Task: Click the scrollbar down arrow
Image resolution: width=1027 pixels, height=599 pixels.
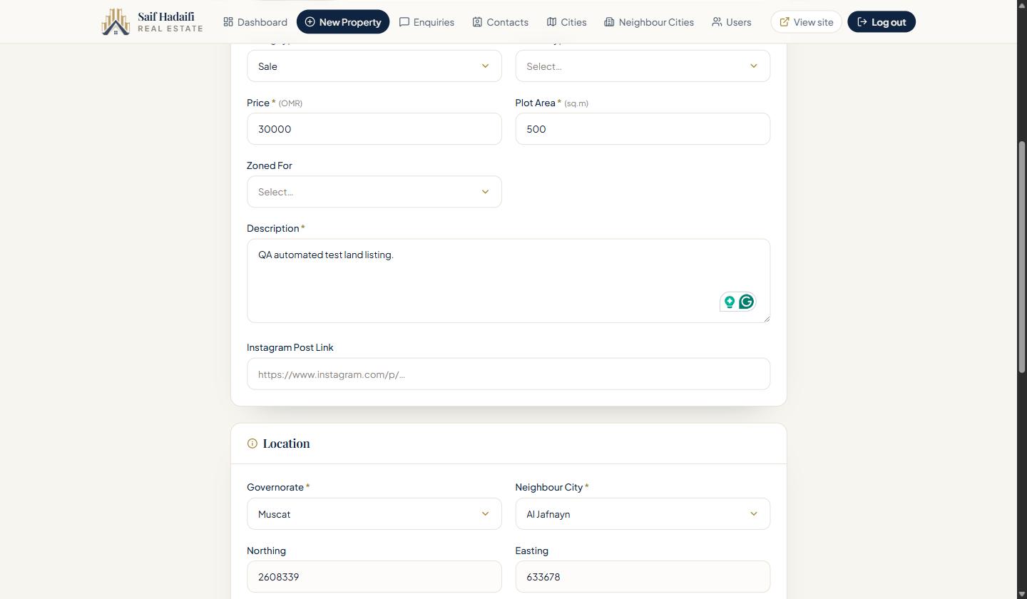Action: (x=1021, y=594)
